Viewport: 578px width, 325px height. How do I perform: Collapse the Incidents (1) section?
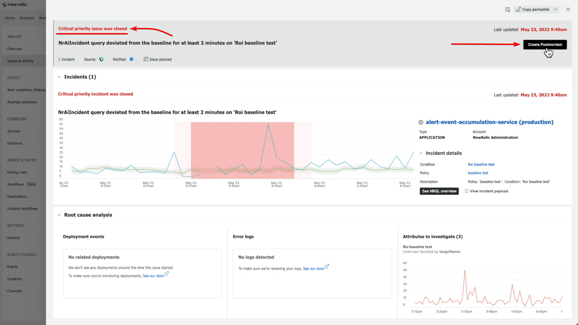59,77
